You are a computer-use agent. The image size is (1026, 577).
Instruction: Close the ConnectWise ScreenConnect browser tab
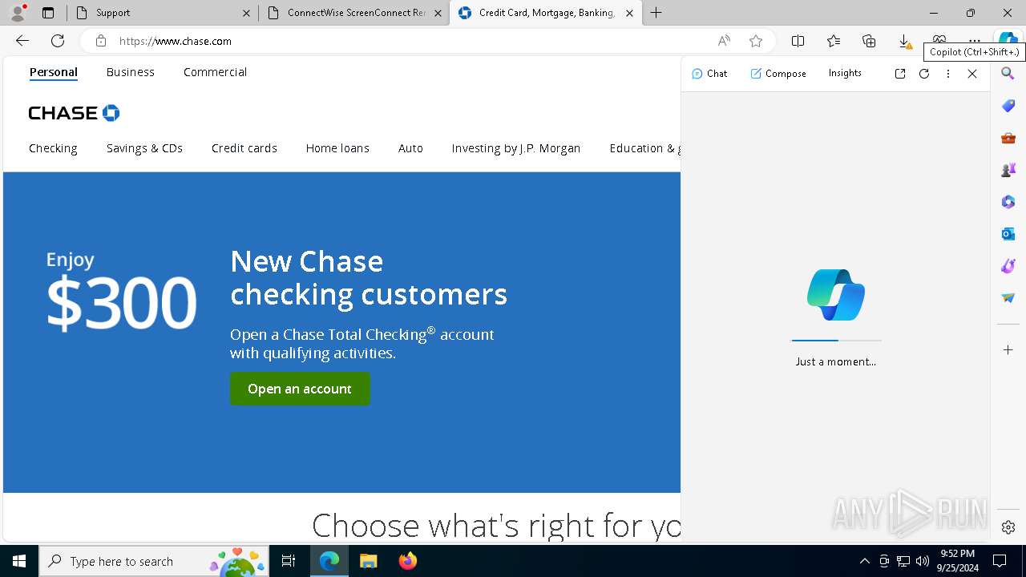tap(438, 13)
